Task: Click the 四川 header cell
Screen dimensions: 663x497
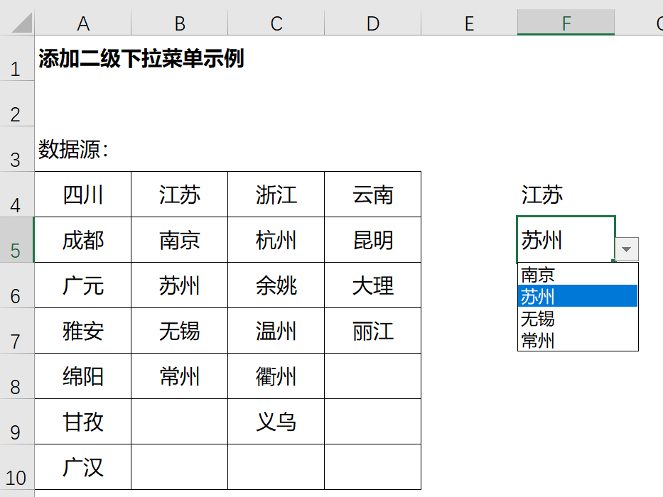Action: pyautogui.click(x=83, y=195)
